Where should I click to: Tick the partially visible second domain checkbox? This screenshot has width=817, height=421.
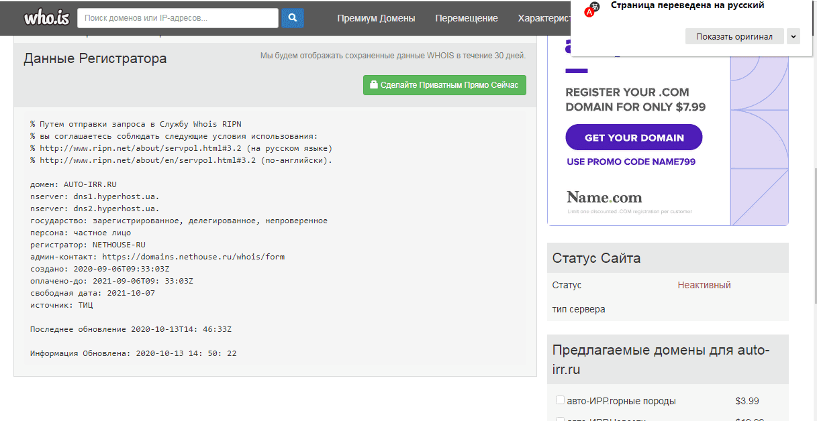coord(560,419)
